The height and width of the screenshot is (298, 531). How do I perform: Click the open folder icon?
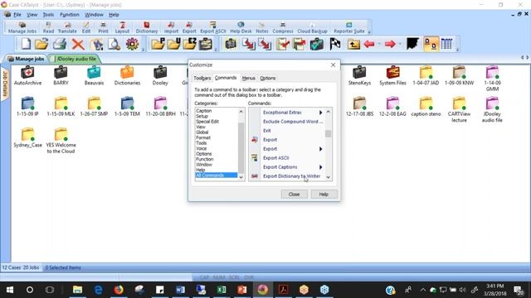[41, 44]
